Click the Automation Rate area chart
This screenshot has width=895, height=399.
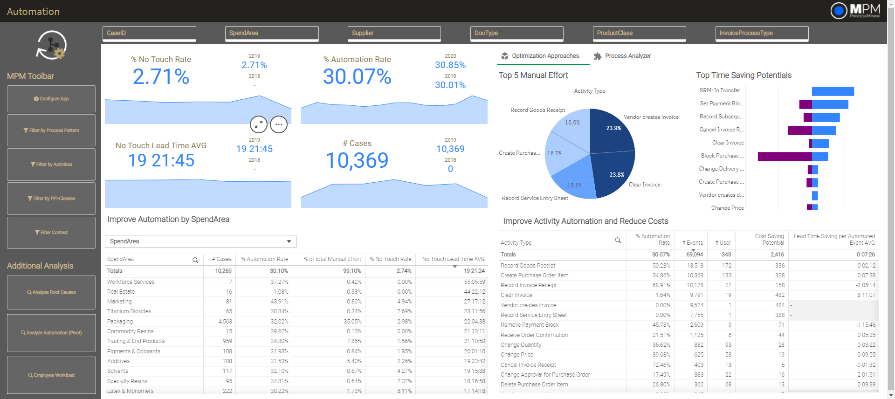point(394,110)
